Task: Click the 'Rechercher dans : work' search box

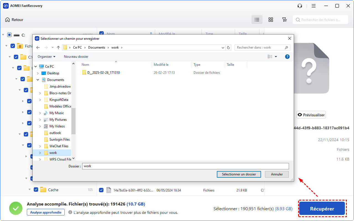Action: [262, 48]
